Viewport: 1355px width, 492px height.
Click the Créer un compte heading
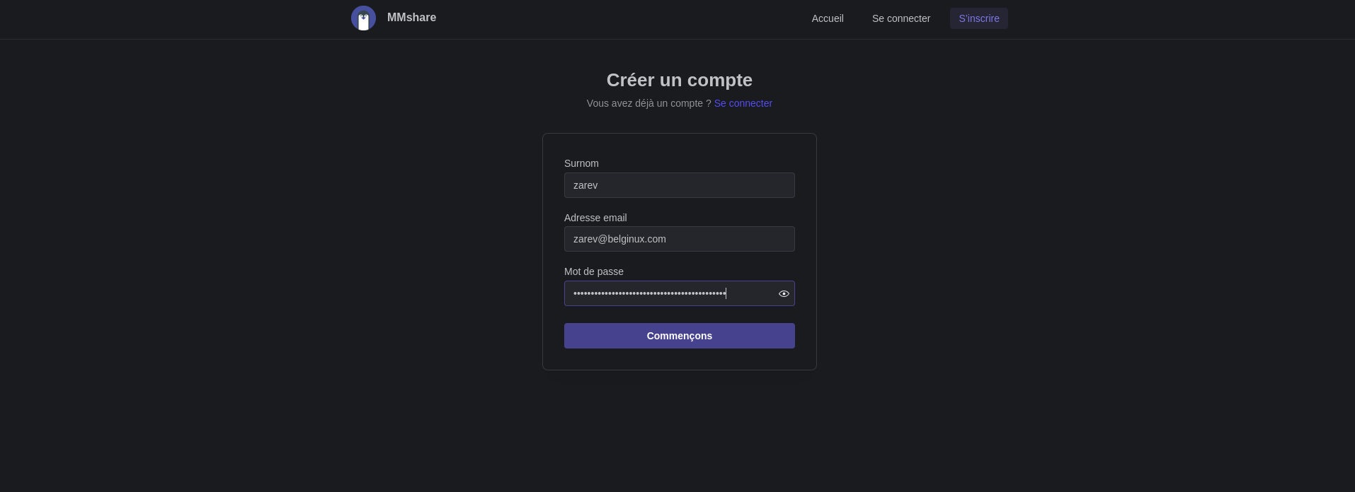[680, 80]
